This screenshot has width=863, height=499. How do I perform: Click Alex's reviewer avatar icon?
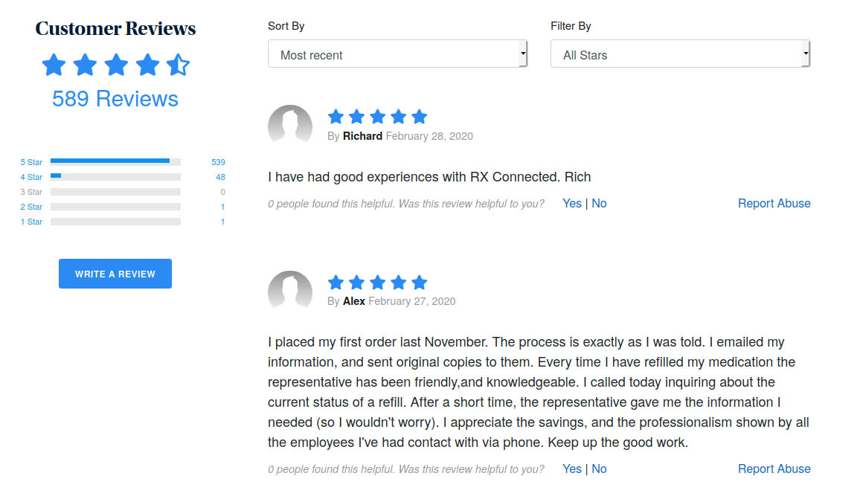point(290,290)
